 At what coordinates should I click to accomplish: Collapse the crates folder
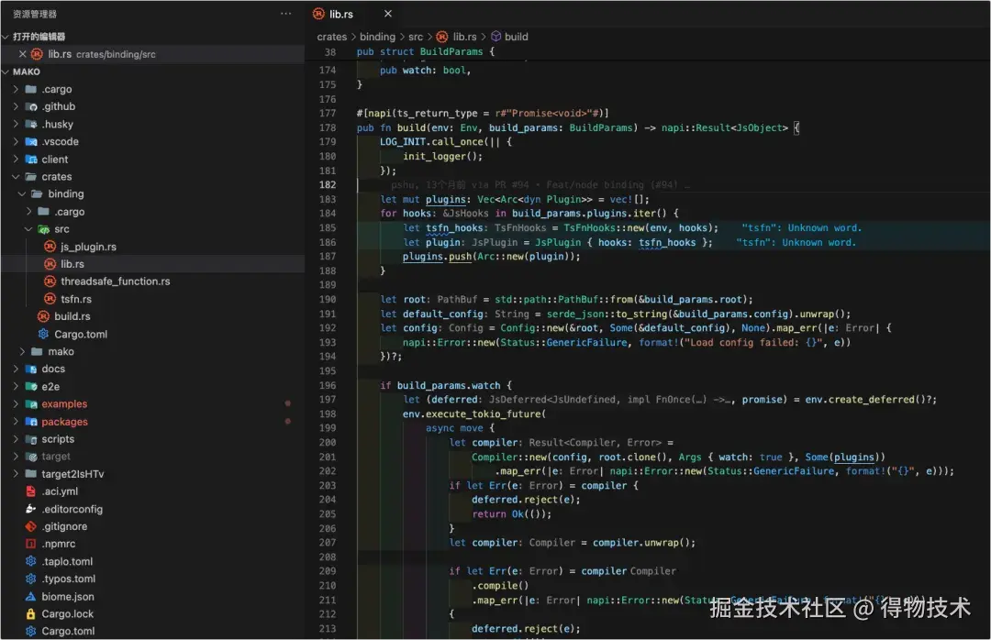[17, 177]
